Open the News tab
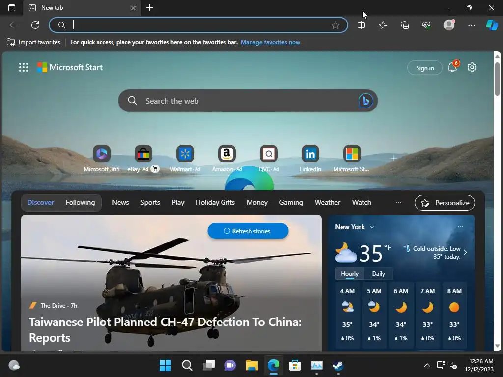The image size is (503, 377). (120, 202)
